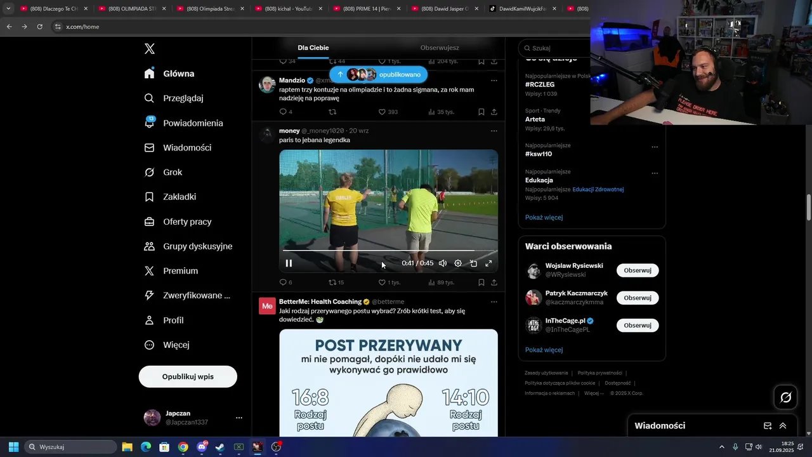Open Arteta trend
This screenshot has width=812, height=457.
[x=535, y=119]
